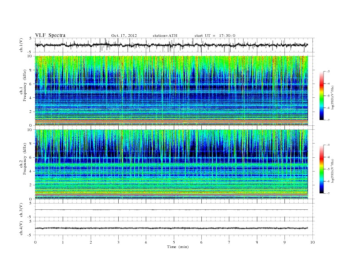352x272 pixels.
Task: Click inside the ch.2 spectrogram panel
Action: pyautogui.click(x=171, y=164)
